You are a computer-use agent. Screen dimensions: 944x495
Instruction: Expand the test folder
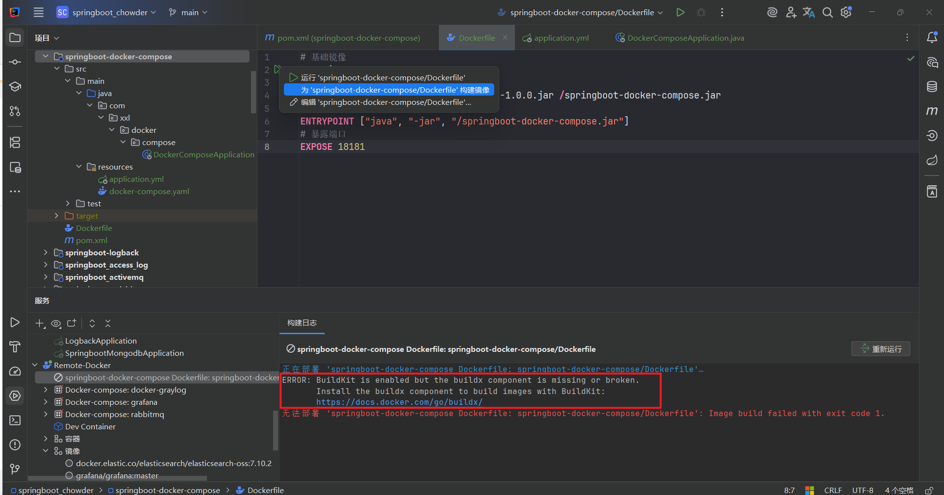68,203
